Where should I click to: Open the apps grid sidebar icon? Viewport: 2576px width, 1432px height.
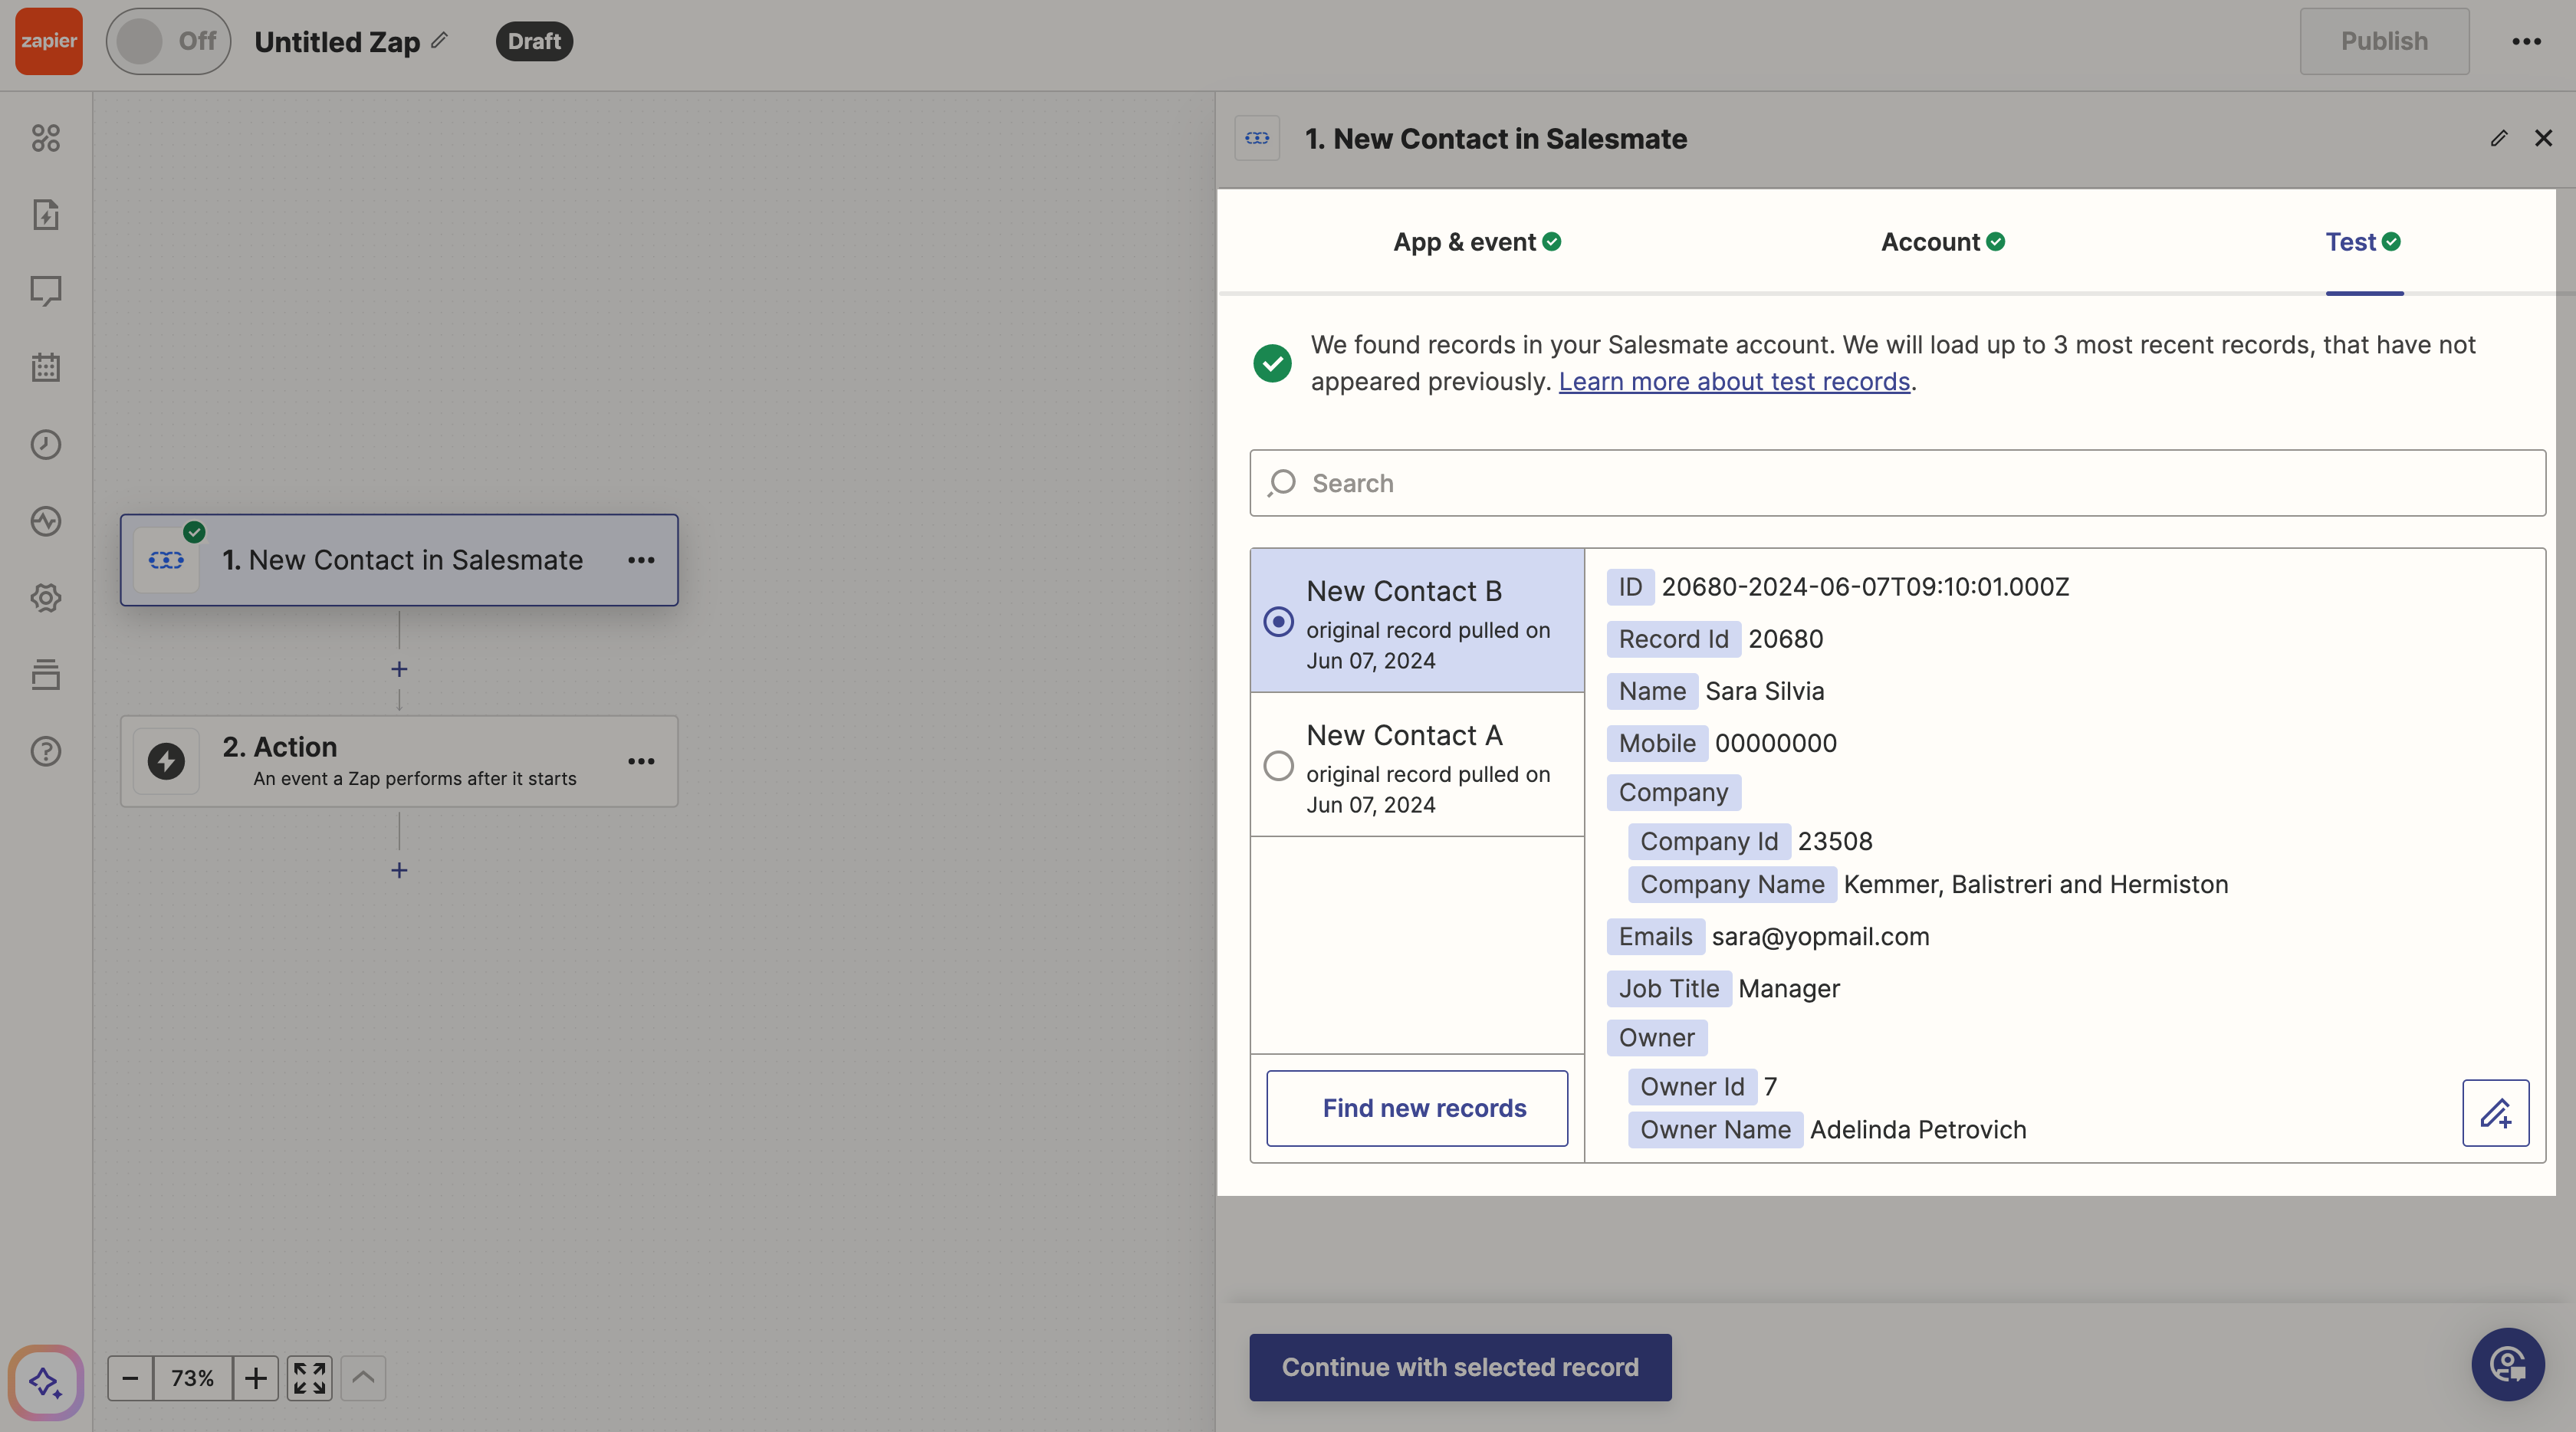(x=46, y=138)
